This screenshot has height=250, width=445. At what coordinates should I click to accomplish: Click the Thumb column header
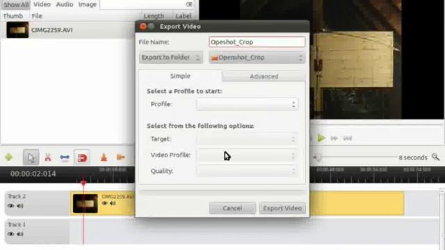click(13, 16)
